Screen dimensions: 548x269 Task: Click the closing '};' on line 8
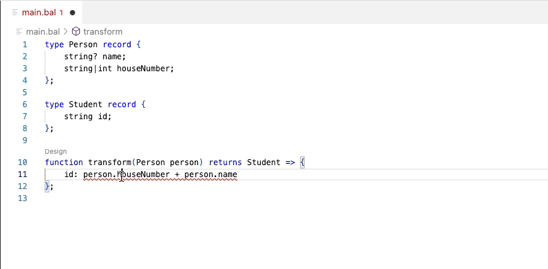coord(49,129)
